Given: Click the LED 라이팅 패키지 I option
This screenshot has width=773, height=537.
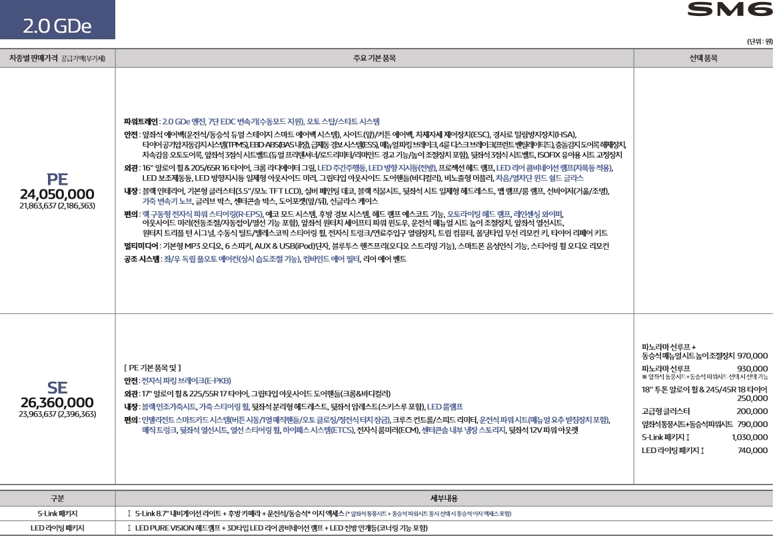Looking at the screenshot, I should coord(673,450).
